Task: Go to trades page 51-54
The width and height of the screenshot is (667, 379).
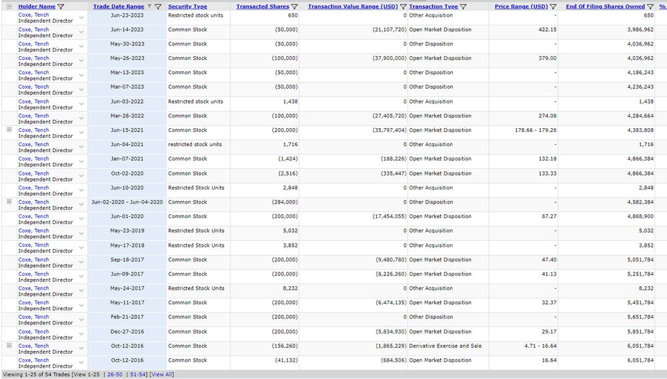Action: click(x=138, y=375)
